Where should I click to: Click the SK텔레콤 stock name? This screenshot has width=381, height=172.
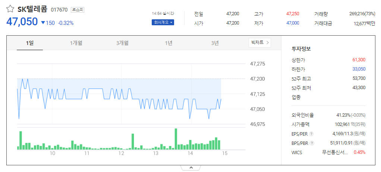tap(32, 9)
